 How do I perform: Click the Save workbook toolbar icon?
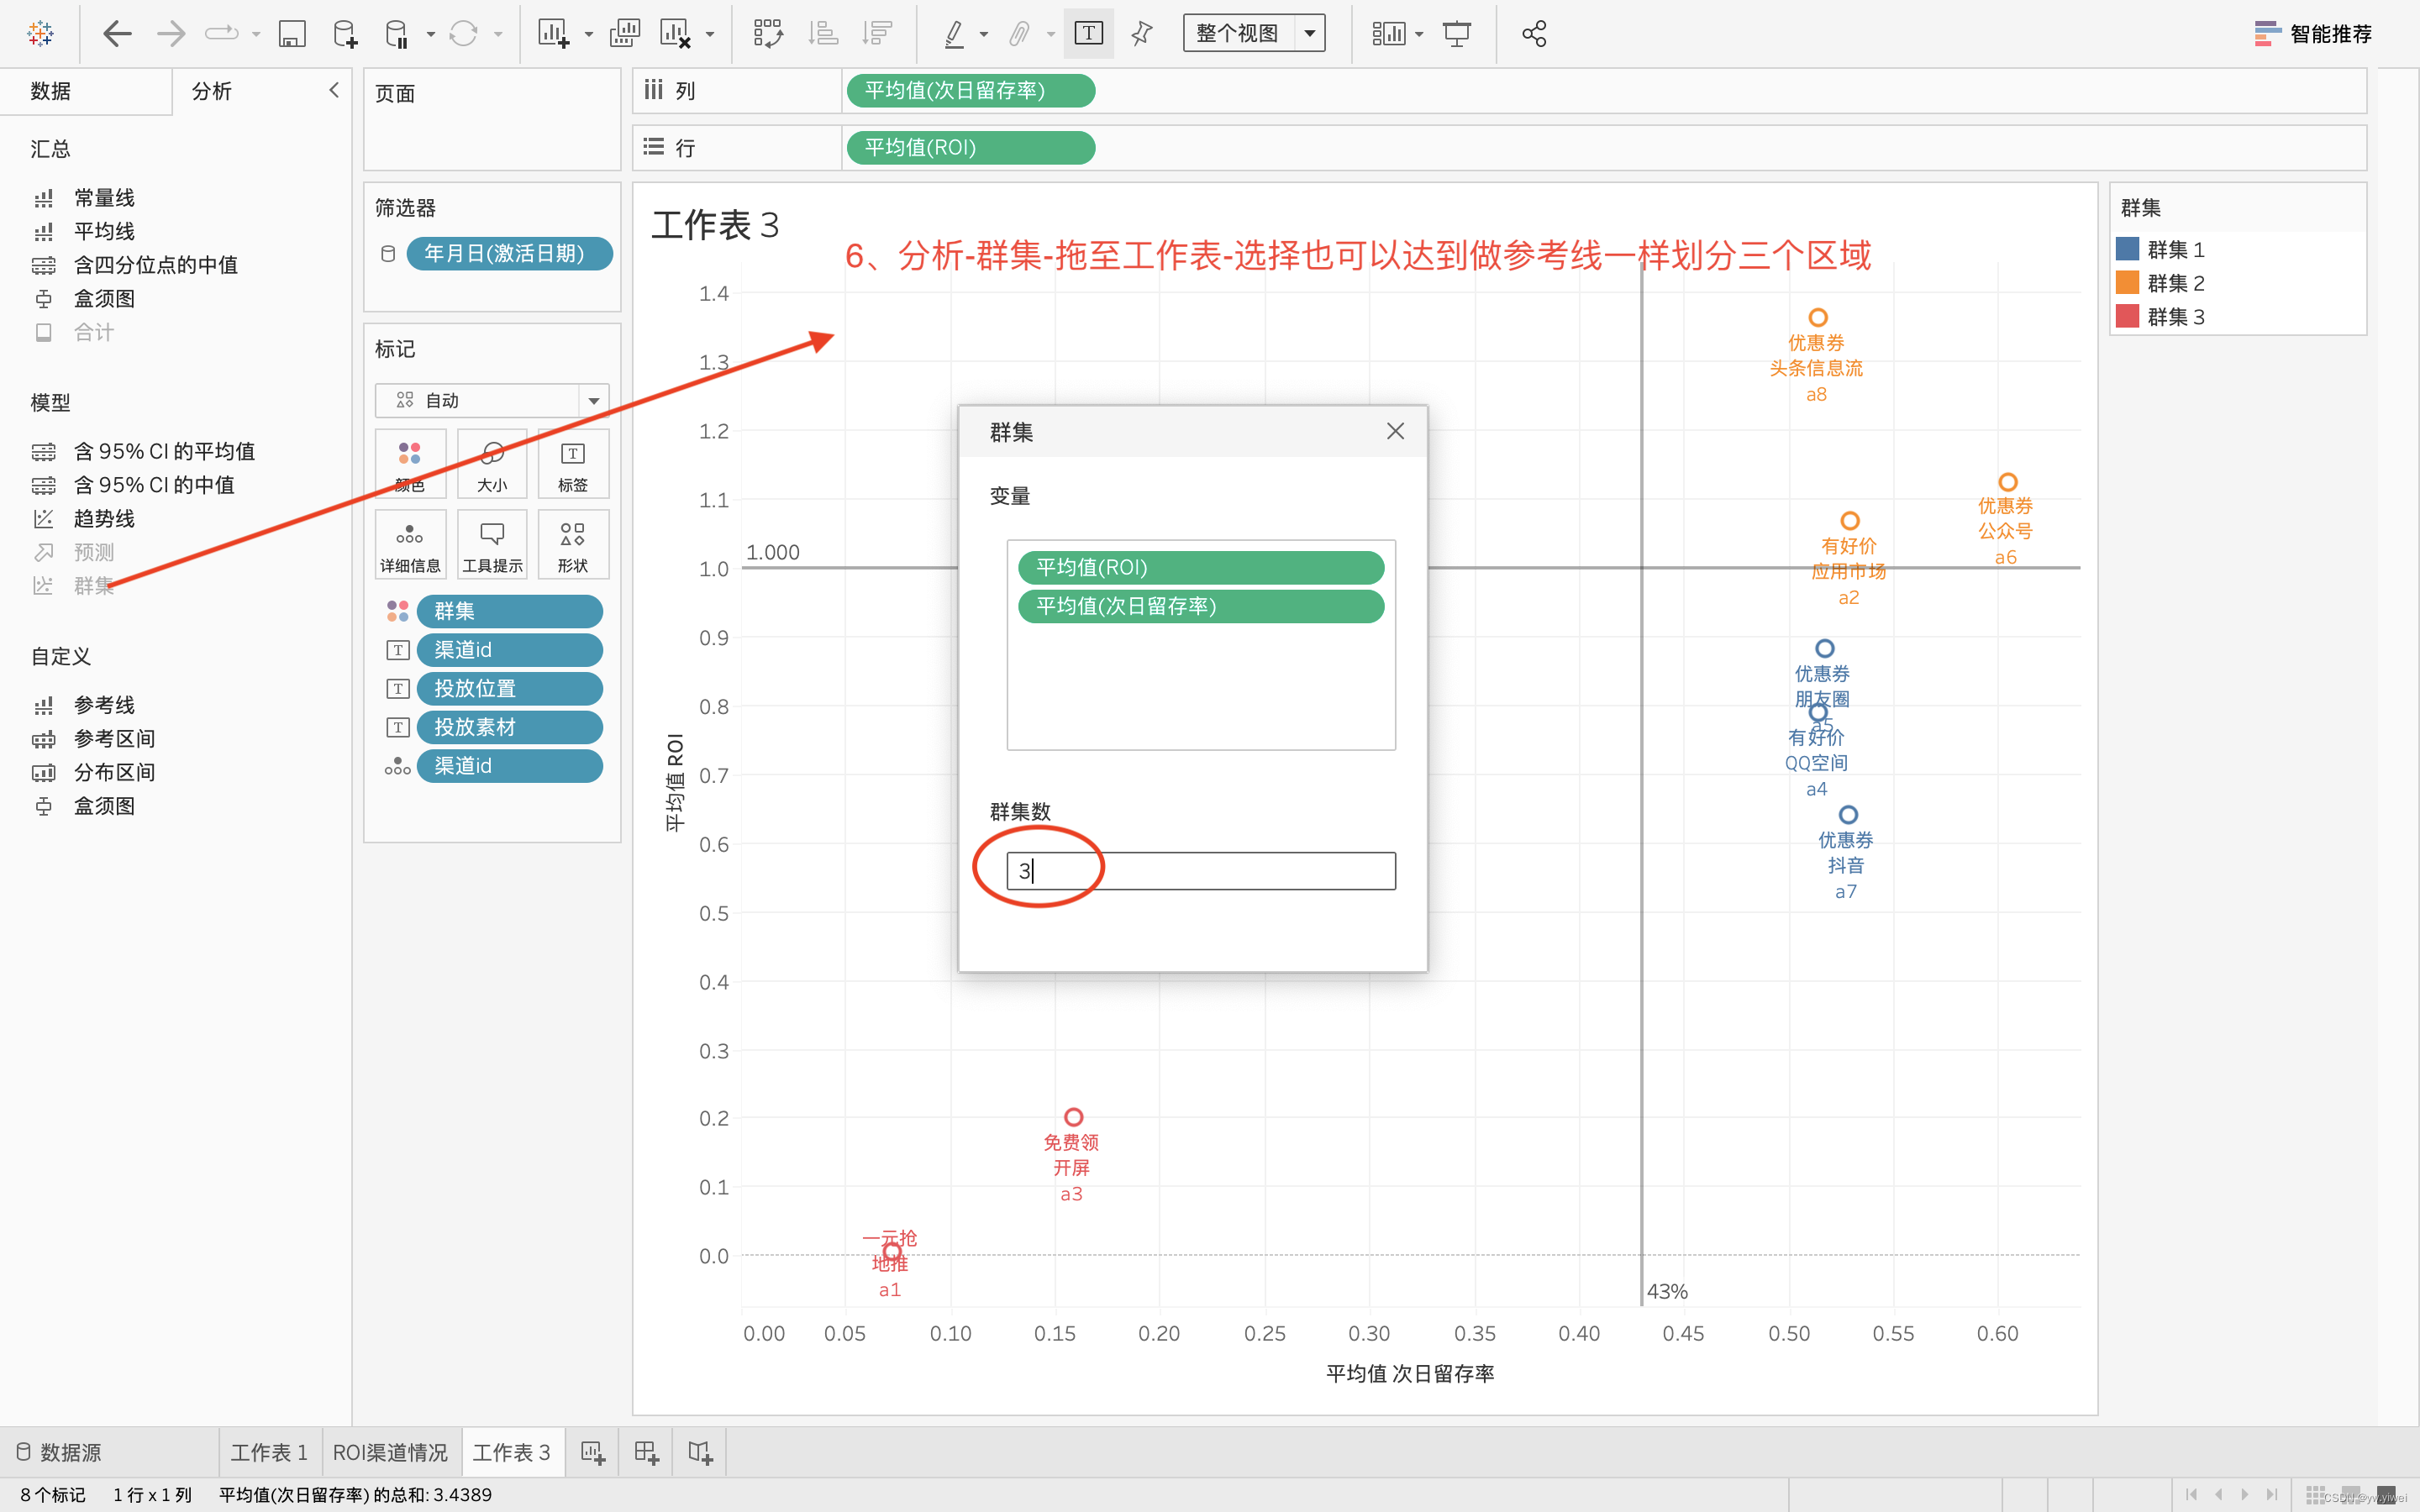[291, 34]
